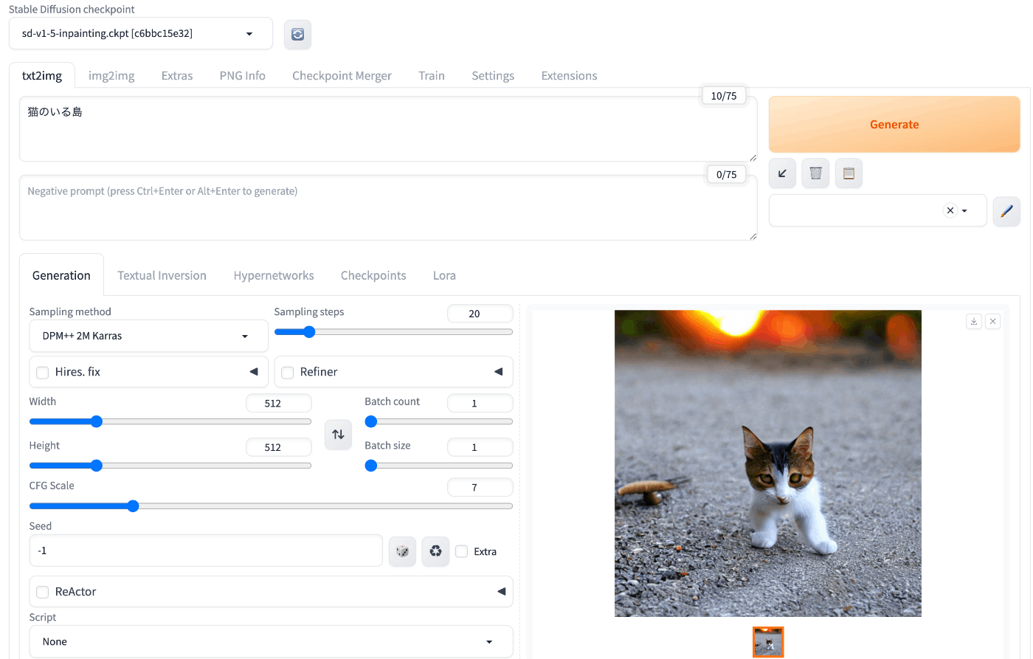Click the Negative prompt text box

click(388, 208)
